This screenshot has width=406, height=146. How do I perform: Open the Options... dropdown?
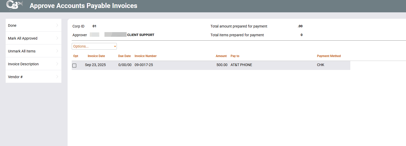pyautogui.click(x=94, y=46)
